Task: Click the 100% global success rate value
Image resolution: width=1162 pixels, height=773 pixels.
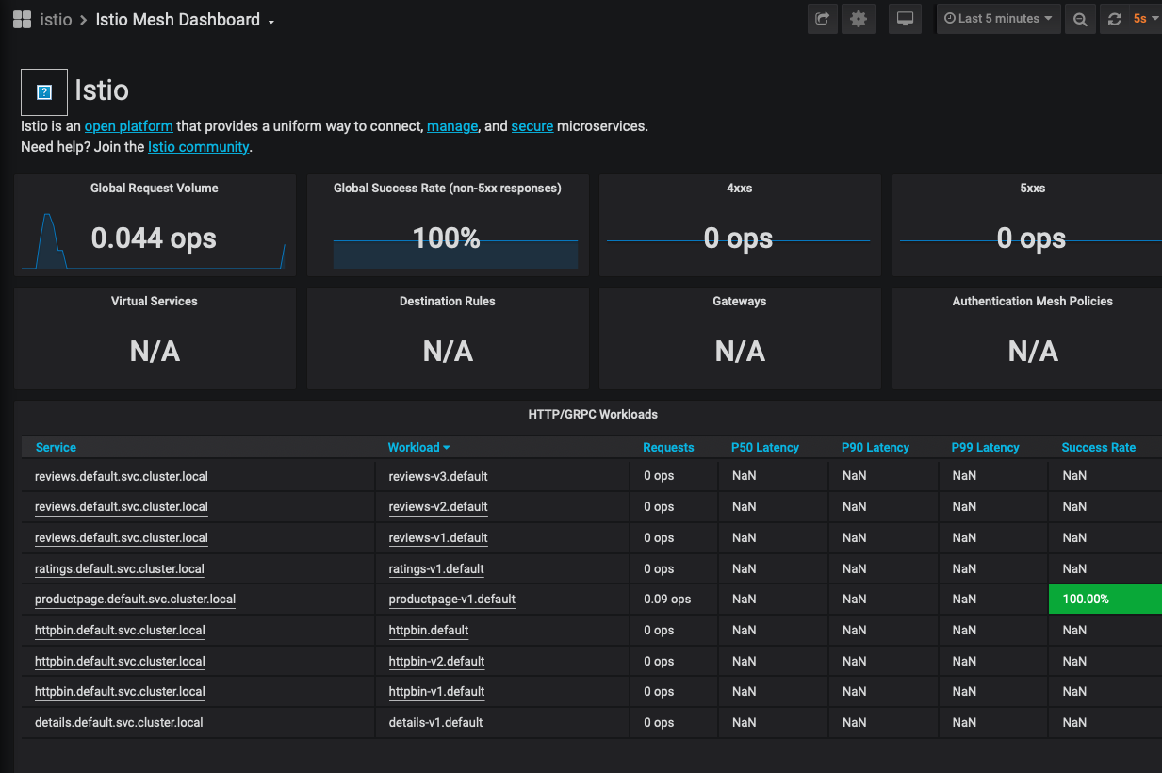Action: (x=447, y=238)
